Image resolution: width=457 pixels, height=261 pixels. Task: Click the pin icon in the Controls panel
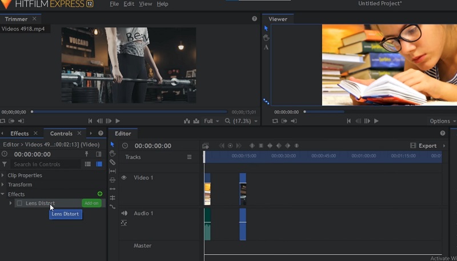[x=87, y=154]
